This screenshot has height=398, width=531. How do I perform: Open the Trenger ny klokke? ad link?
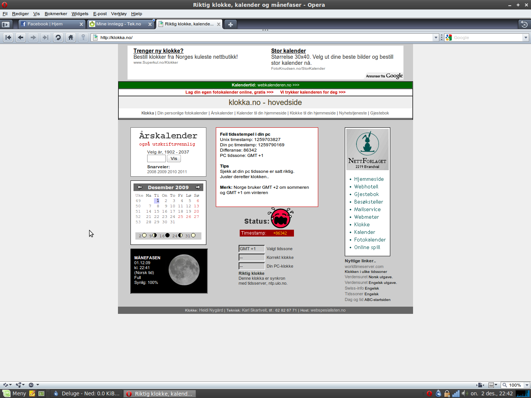click(158, 51)
